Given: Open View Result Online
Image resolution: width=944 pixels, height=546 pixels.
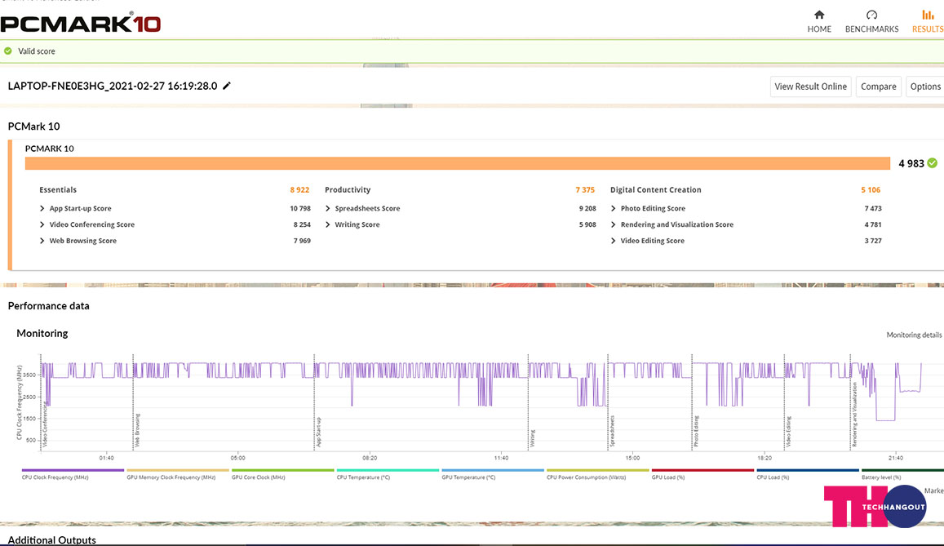Looking at the screenshot, I should coord(810,87).
